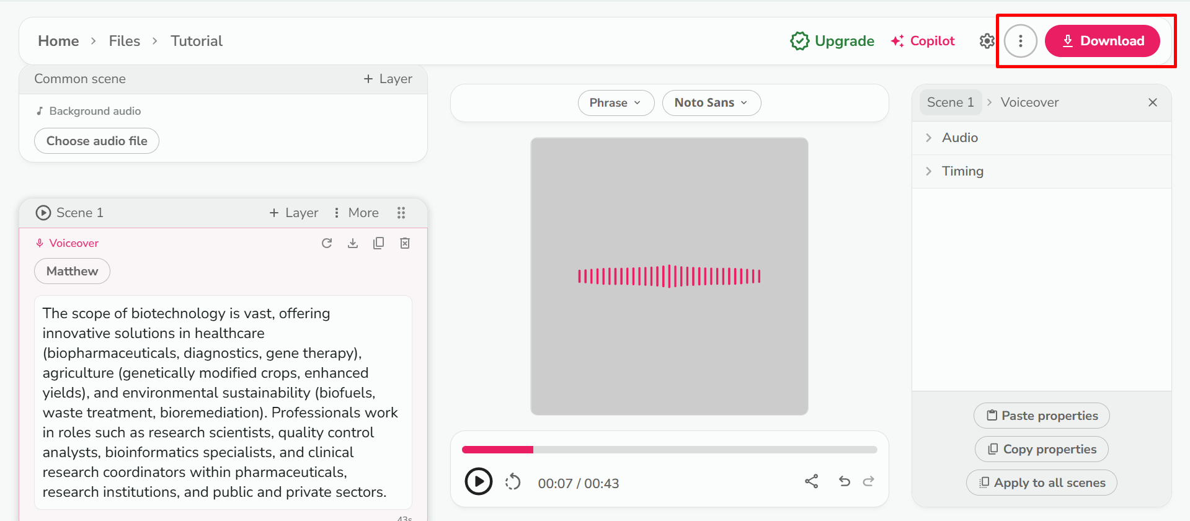Download the voiceover audio clip
The height and width of the screenshot is (521, 1190).
[353, 243]
